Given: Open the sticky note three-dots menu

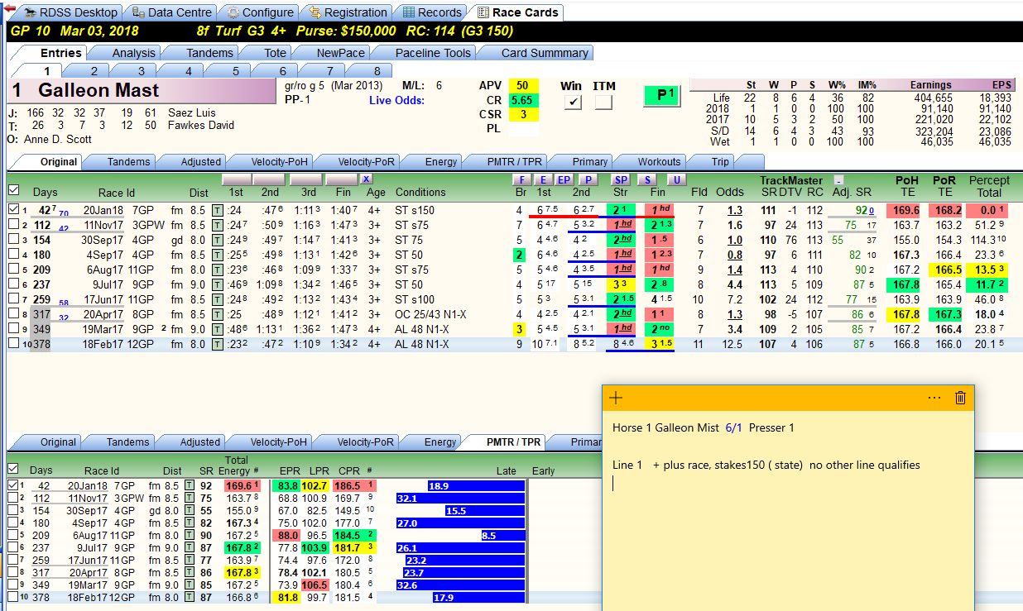Looking at the screenshot, I should [934, 398].
